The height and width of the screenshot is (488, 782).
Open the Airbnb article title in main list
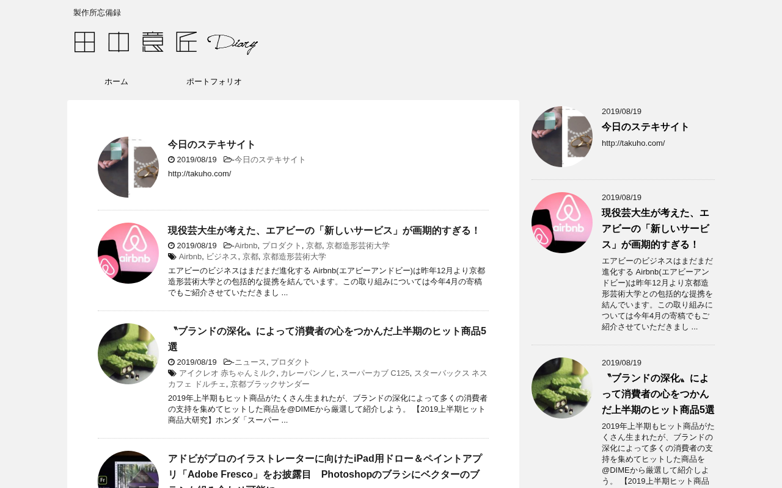pyautogui.click(x=324, y=231)
